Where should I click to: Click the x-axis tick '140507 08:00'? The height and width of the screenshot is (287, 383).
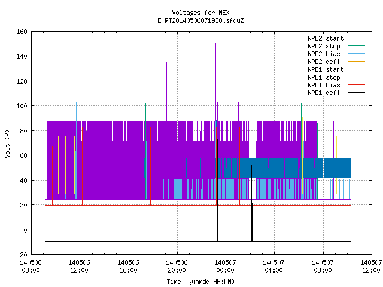323,267
